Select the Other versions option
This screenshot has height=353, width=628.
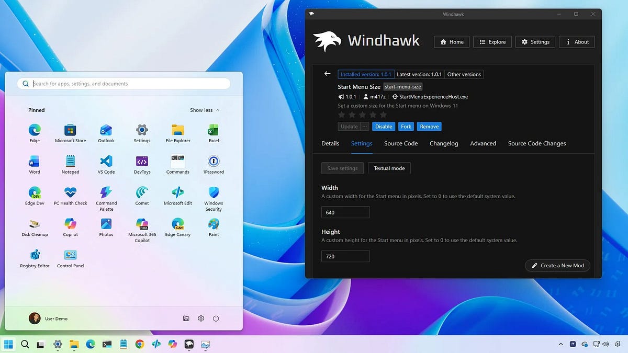point(464,74)
